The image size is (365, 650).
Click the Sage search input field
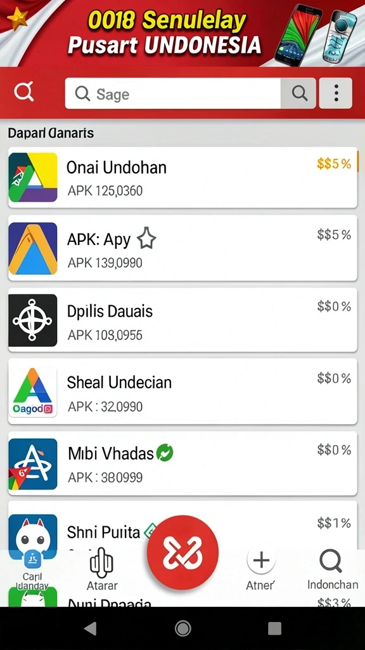[x=172, y=94]
